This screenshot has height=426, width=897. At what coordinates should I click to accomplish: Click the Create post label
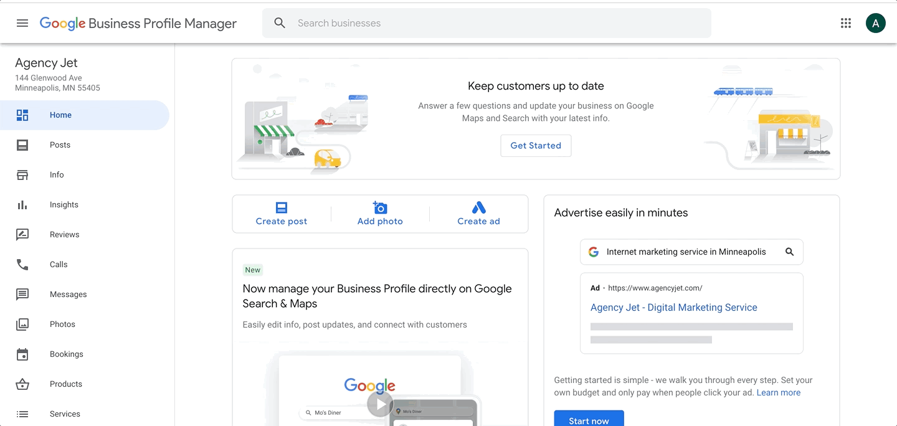(x=282, y=221)
